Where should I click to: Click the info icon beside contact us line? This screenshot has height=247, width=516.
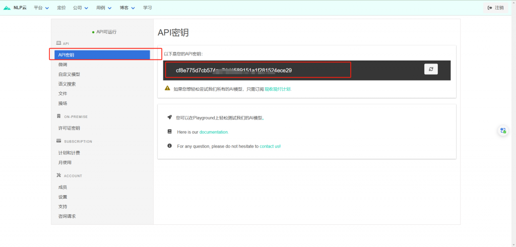[169, 146]
